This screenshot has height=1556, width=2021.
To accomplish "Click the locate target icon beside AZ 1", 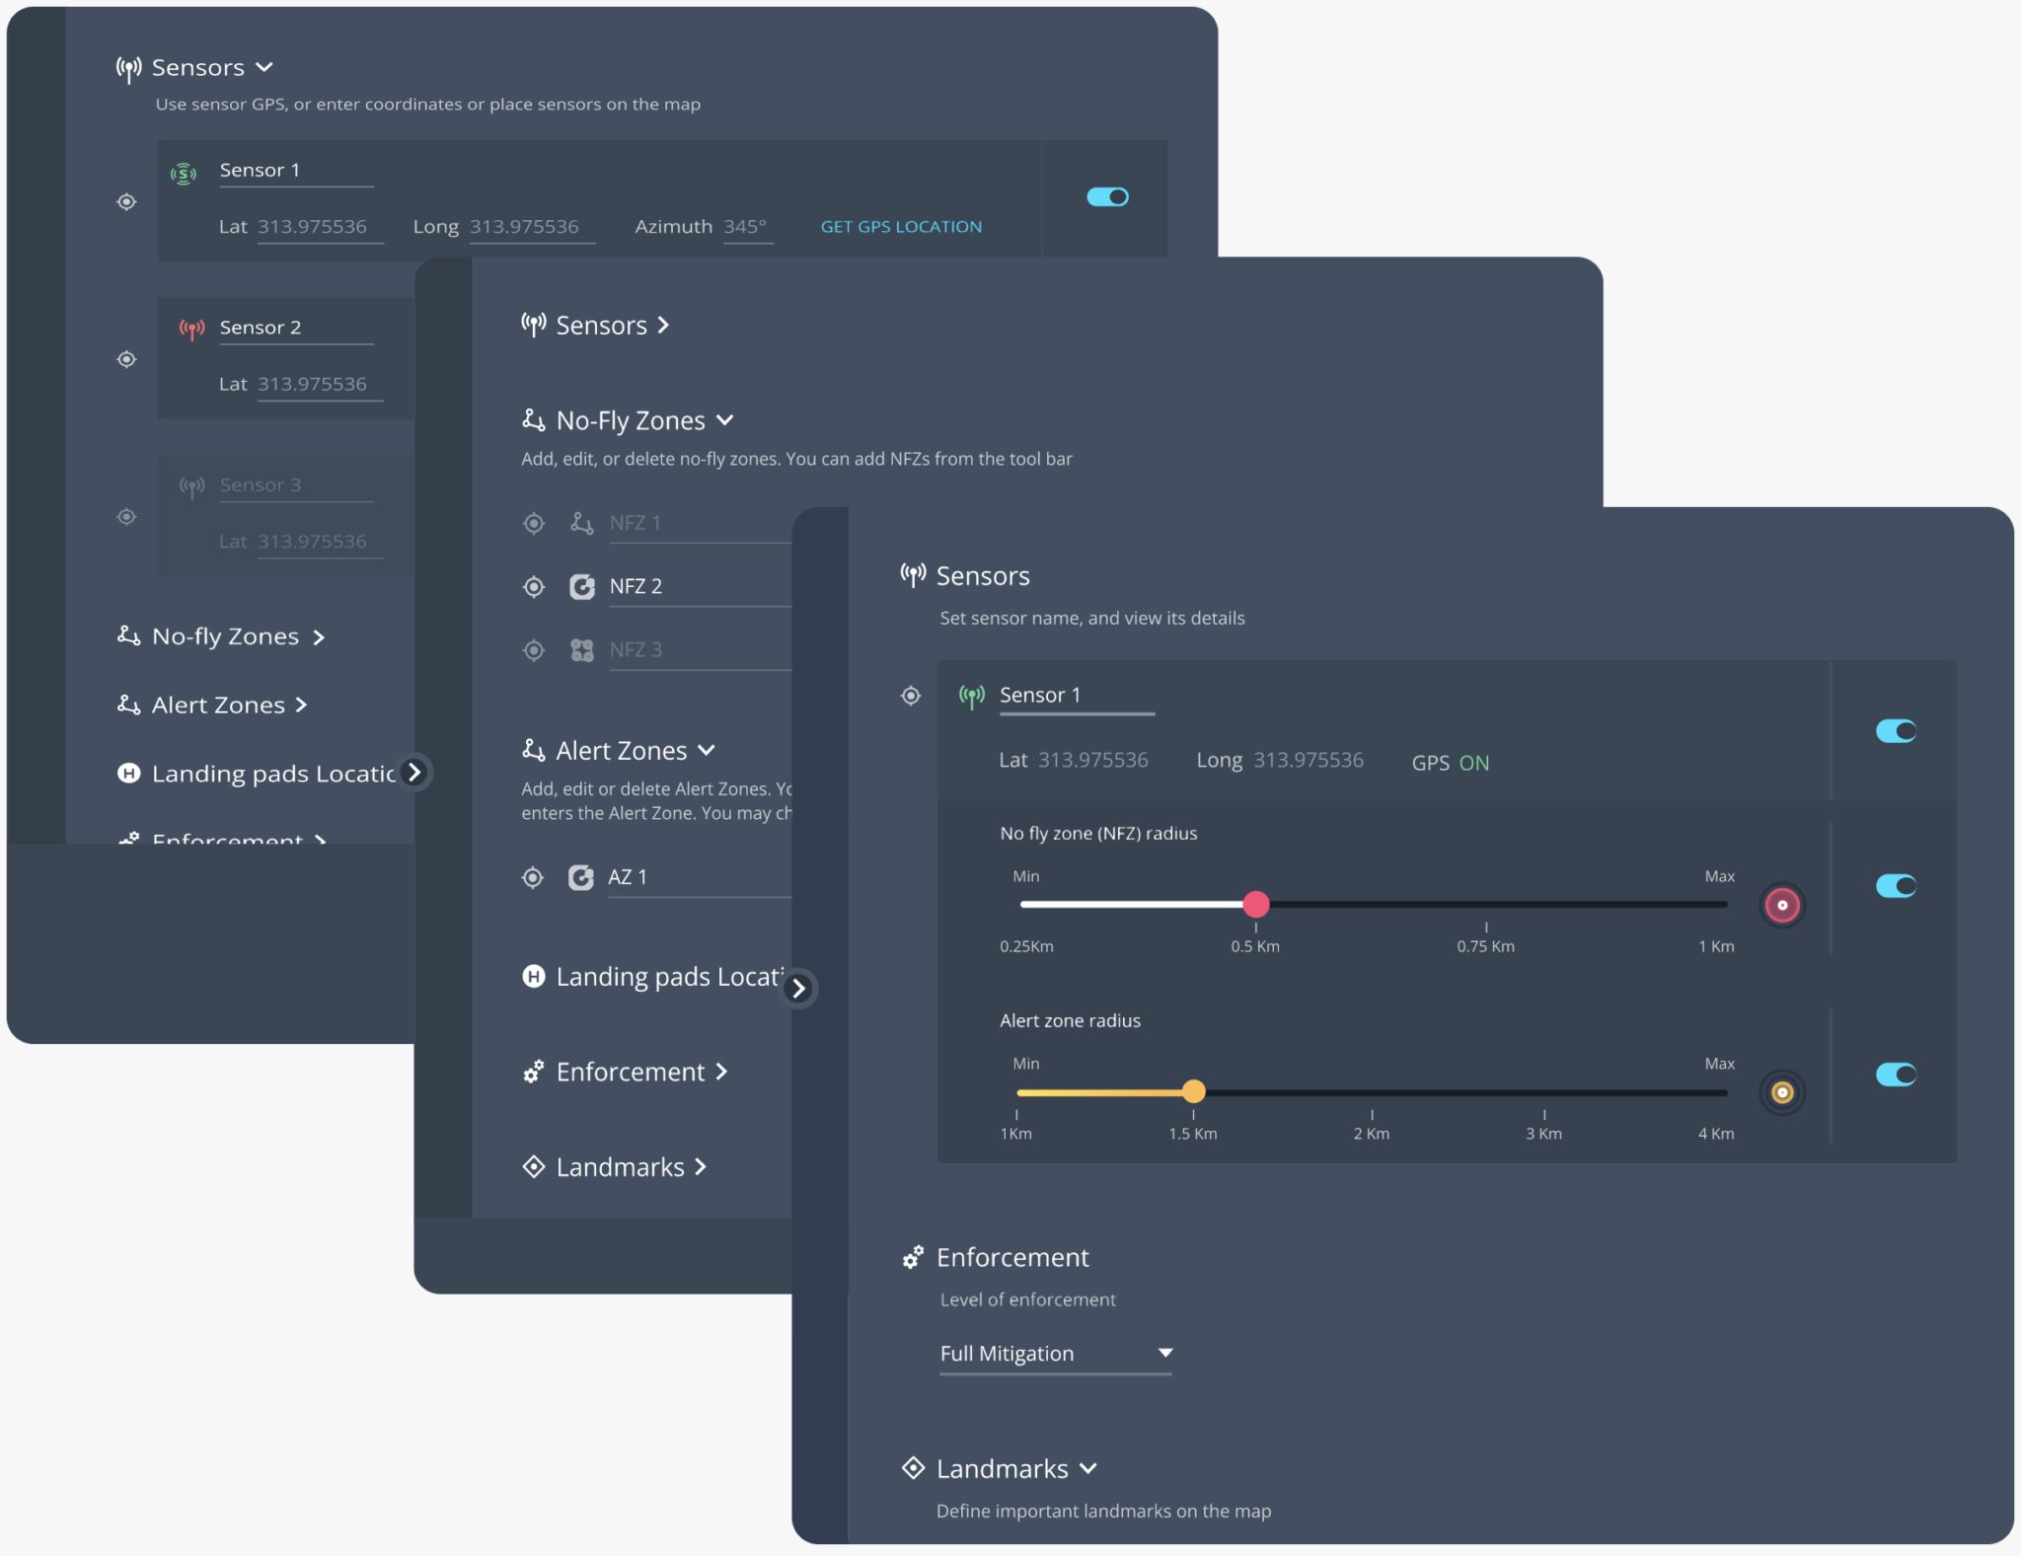I will [x=533, y=877].
